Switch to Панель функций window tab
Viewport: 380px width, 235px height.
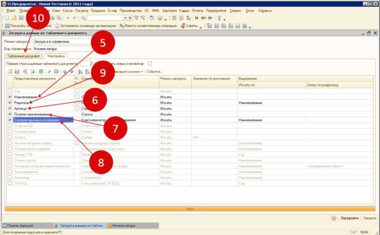click(27, 226)
